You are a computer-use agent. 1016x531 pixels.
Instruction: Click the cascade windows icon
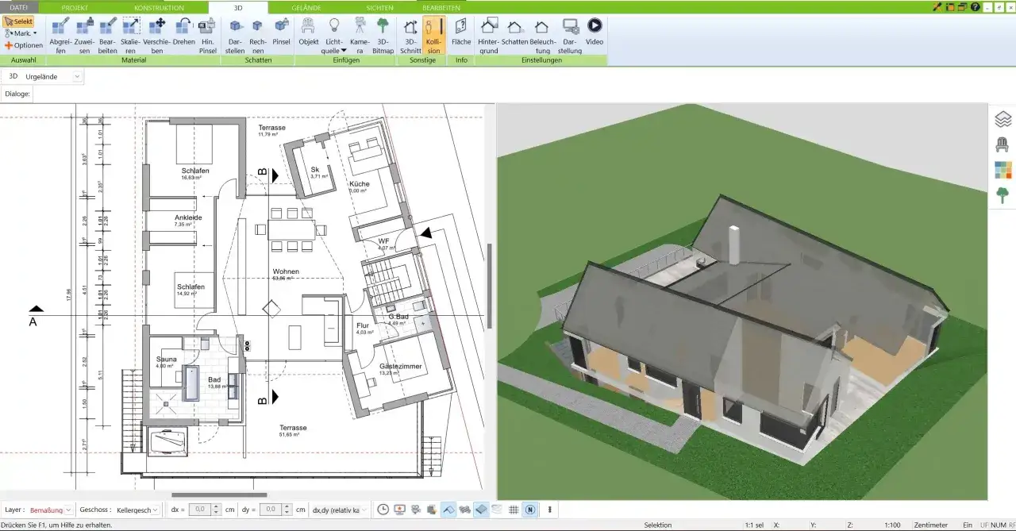[962, 6]
